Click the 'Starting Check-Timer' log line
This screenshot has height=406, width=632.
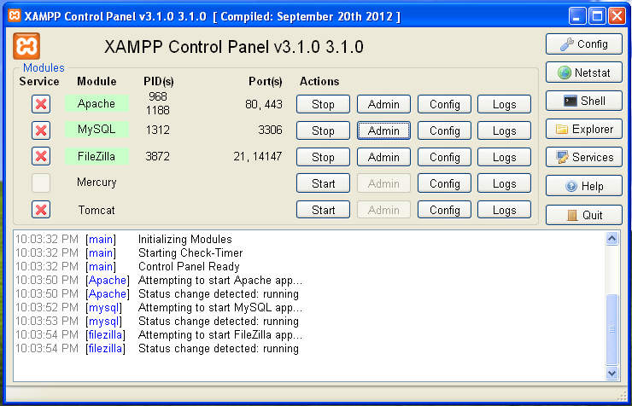click(x=190, y=252)
